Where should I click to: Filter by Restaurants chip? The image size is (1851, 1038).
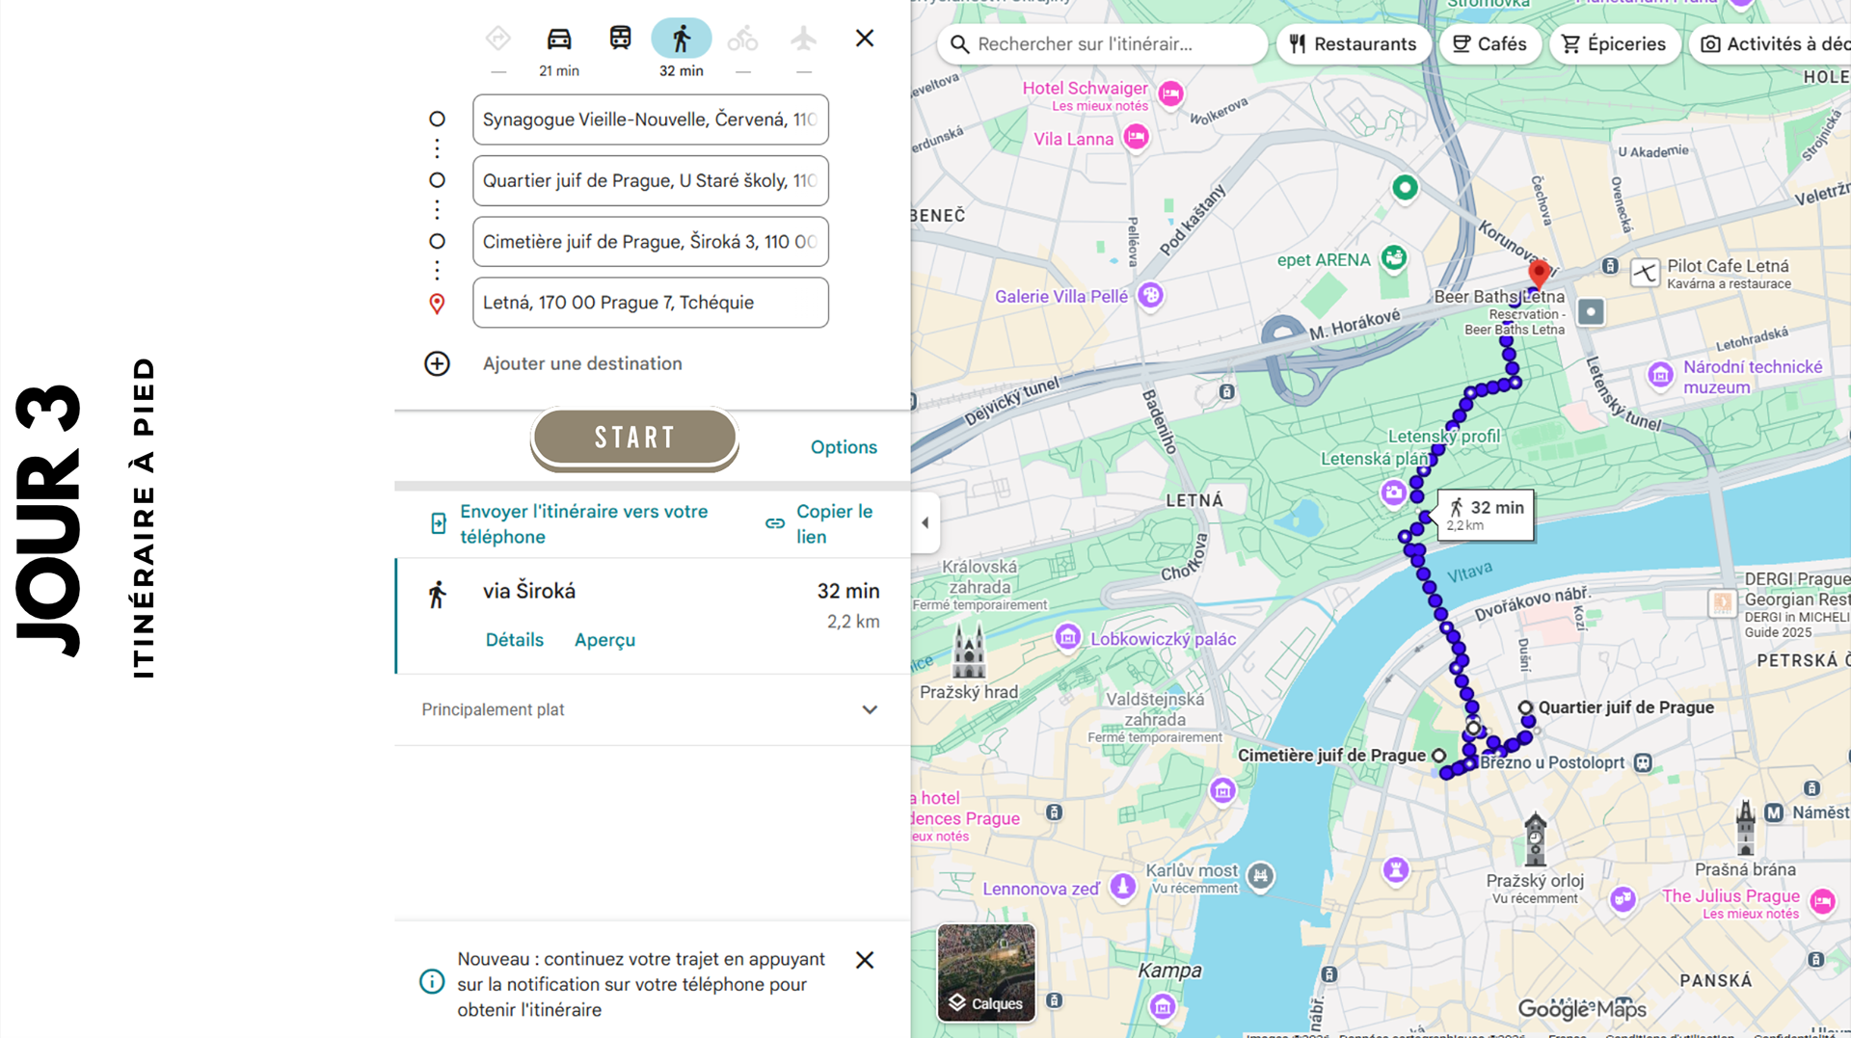(1354, 44)
